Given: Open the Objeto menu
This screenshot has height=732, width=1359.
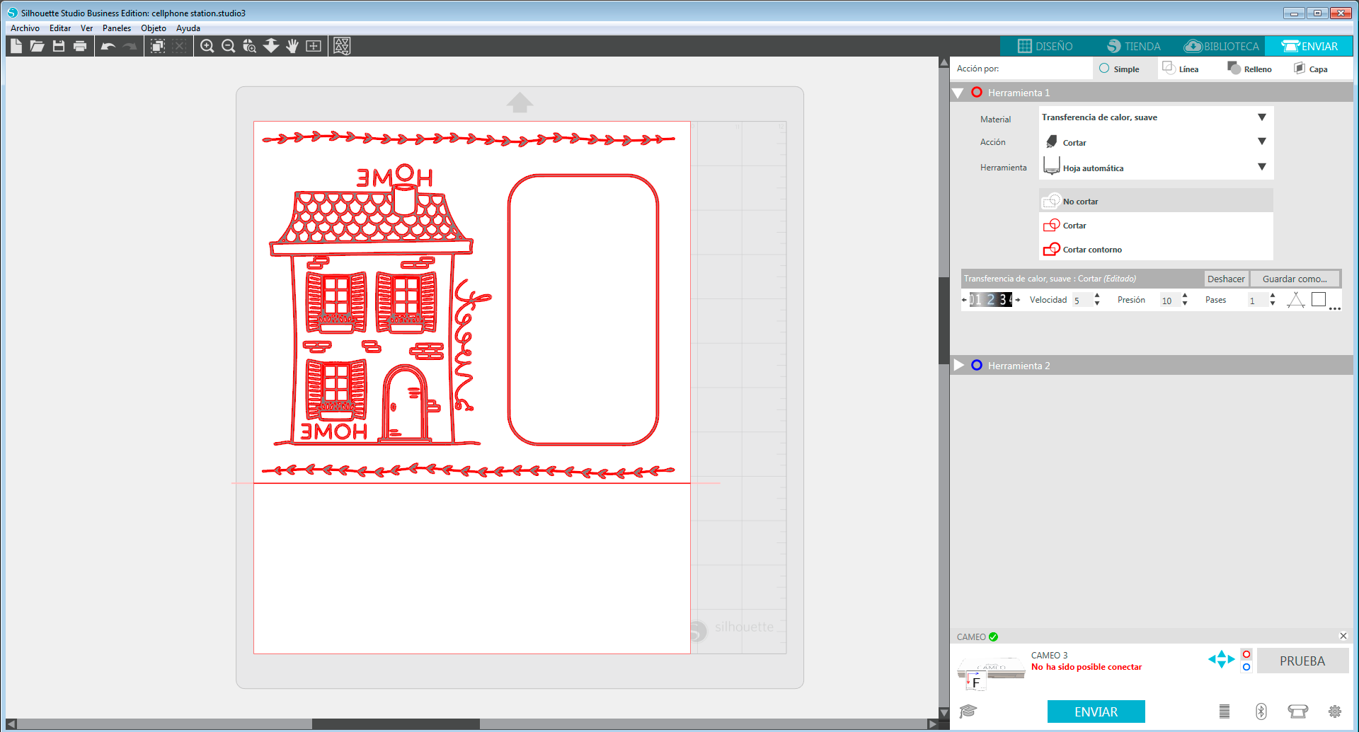Looking at the screenshot, I should coord(154,28).
